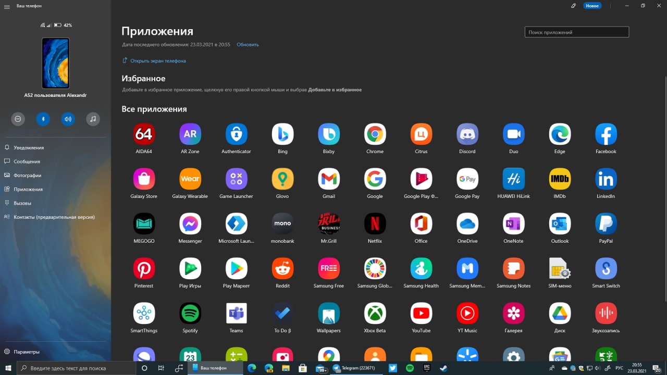
Task: Toggle the phone audio player button
Action: point(93,119)
